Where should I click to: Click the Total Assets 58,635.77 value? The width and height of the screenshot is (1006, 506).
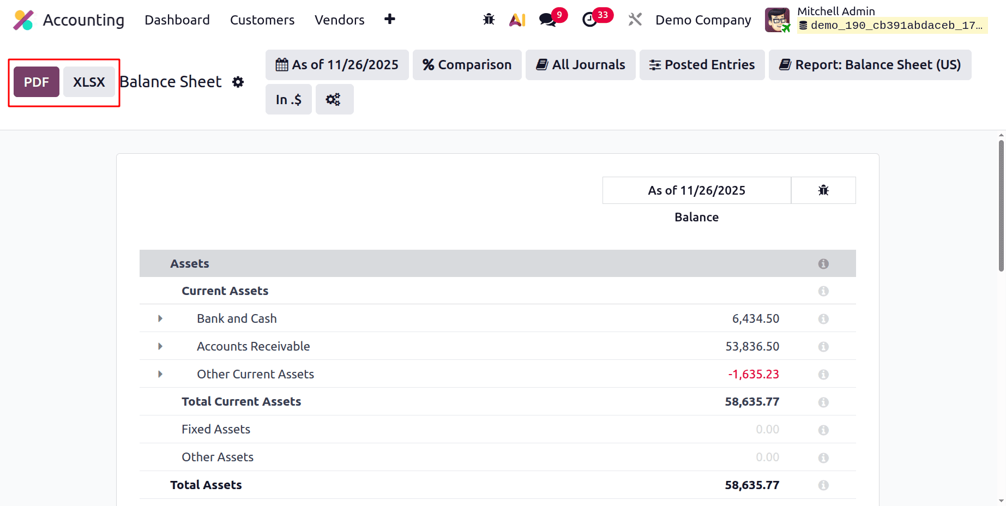tap(752, 485)
